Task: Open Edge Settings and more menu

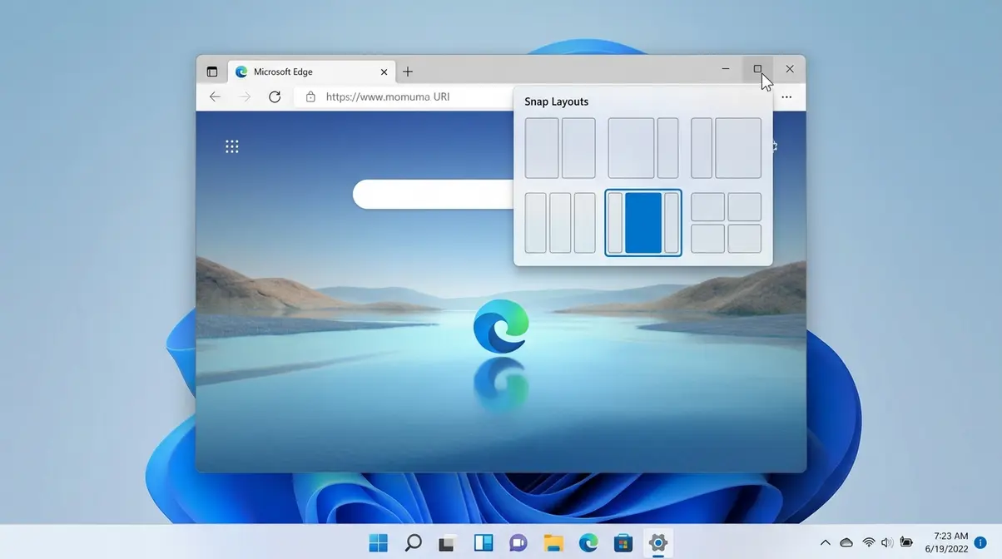Action: click(x=786, y=97)
